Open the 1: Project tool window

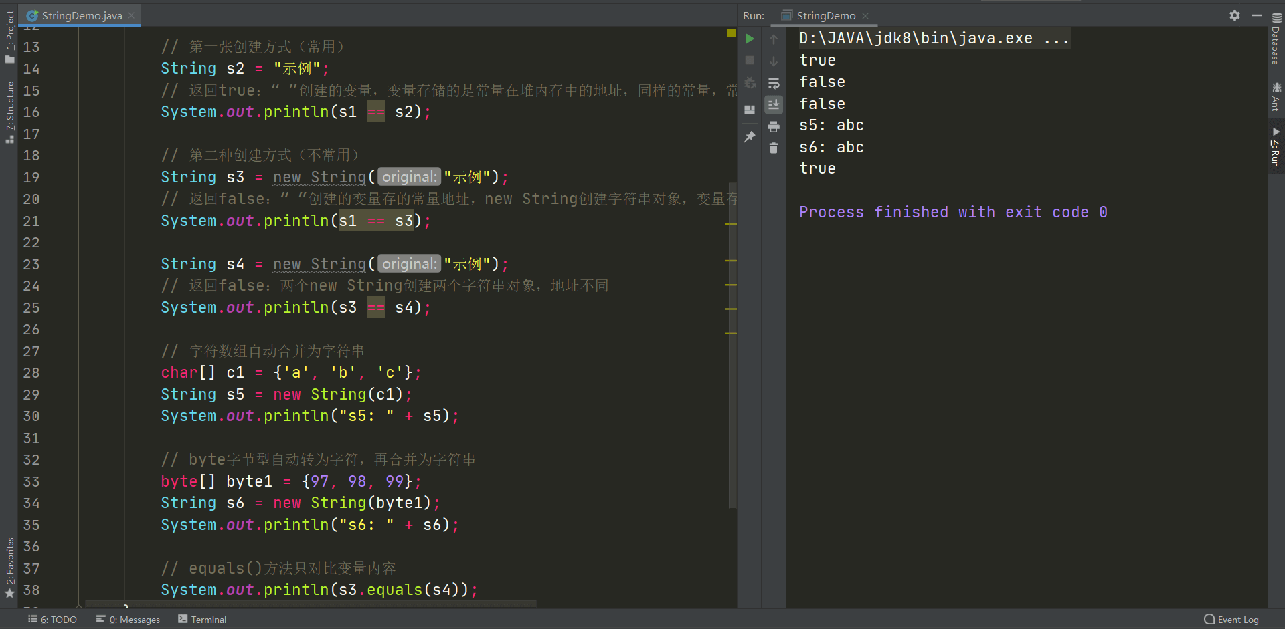pos(9,37)
